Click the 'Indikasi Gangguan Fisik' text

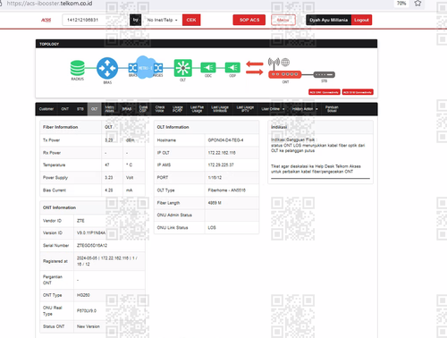pyautogui.click(x=294, y=139)
